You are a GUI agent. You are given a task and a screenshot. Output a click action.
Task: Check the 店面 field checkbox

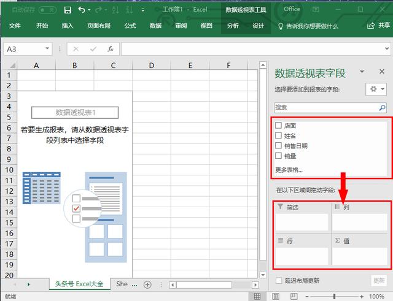tap(279, 125)
